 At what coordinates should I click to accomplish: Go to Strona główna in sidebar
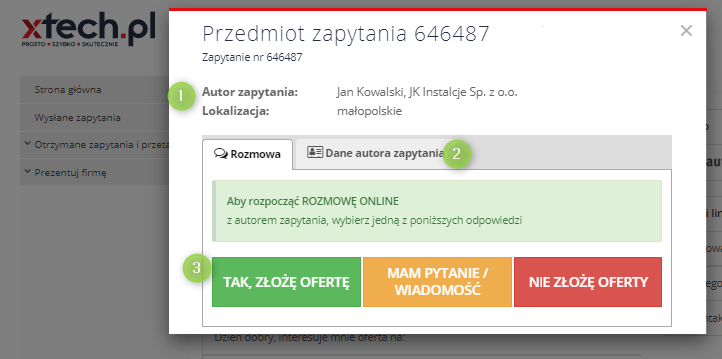(x=68, y=90)
